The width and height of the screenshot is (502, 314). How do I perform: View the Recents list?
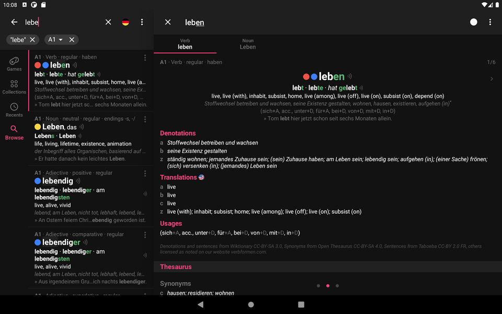(x=14, y=109)
